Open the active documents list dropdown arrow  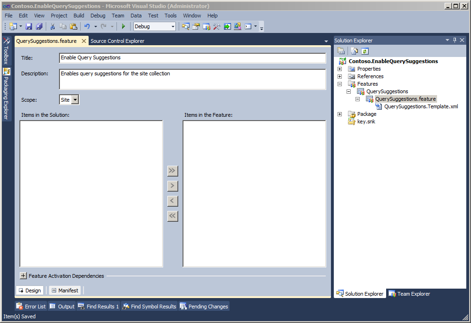point(326,41)
